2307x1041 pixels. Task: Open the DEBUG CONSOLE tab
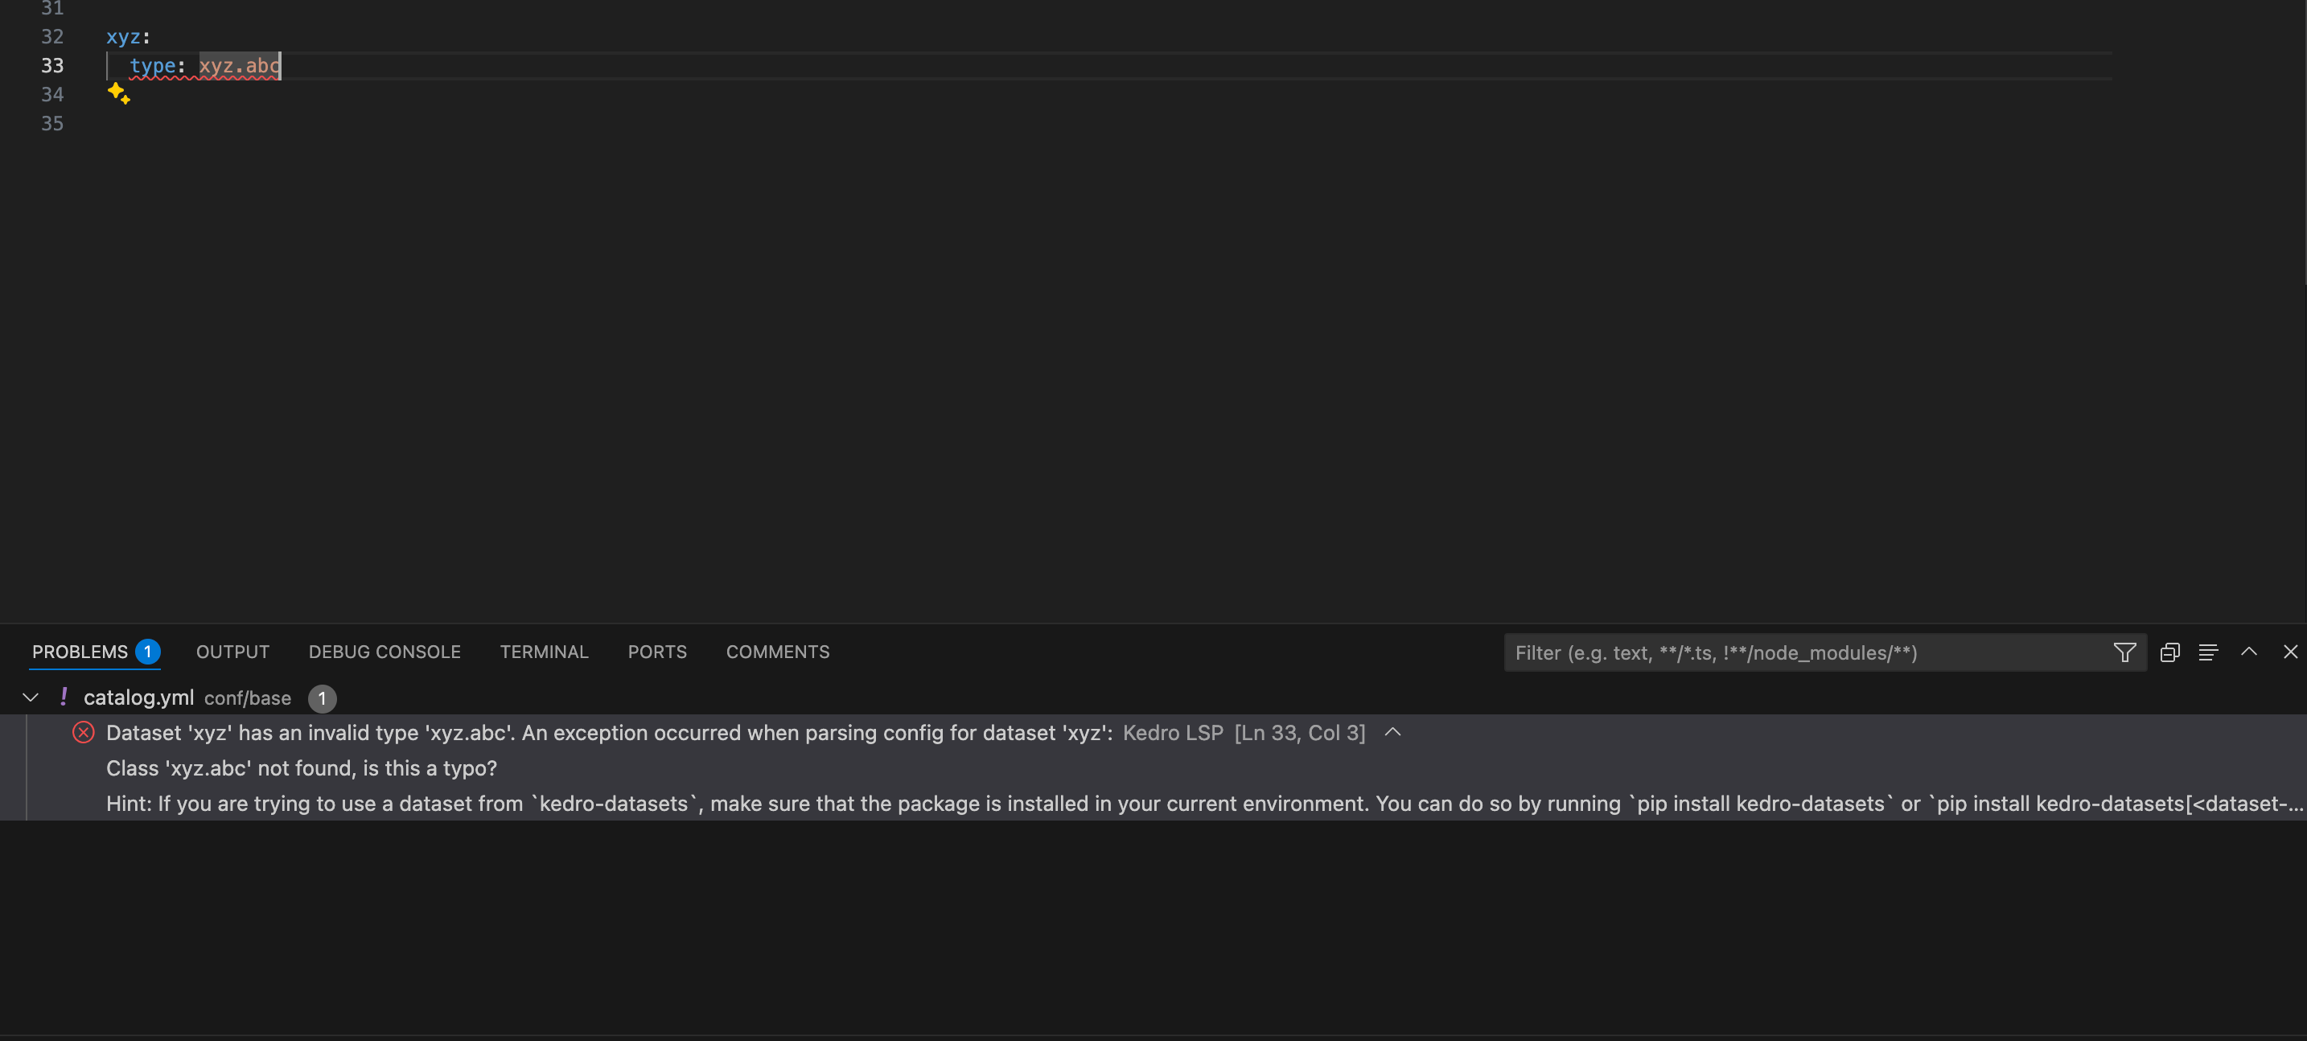click(x=384, y=652)
